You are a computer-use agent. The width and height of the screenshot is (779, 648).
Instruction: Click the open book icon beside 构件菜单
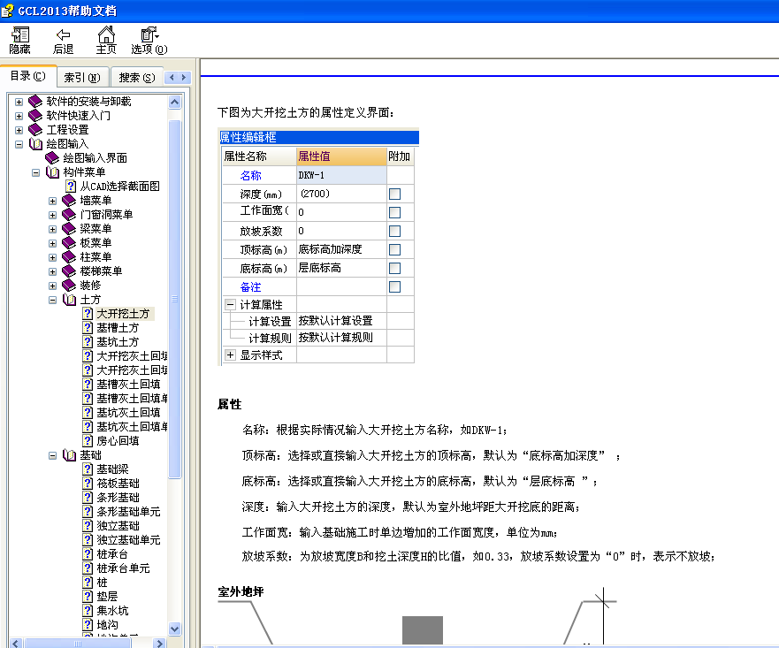point(52,172)
